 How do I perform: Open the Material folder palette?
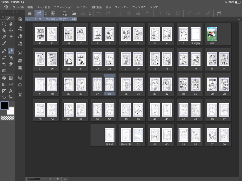click(20, 94)
